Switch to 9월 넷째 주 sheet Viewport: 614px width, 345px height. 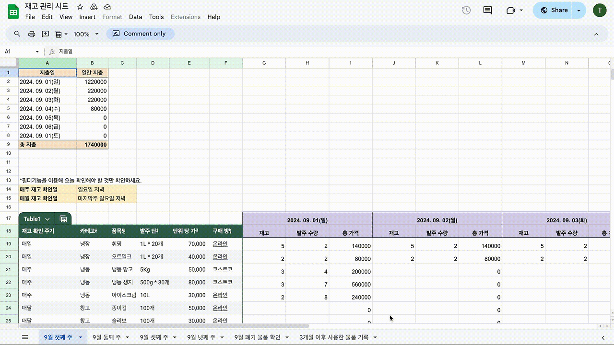pyautogui.click(x=201, y=337)
